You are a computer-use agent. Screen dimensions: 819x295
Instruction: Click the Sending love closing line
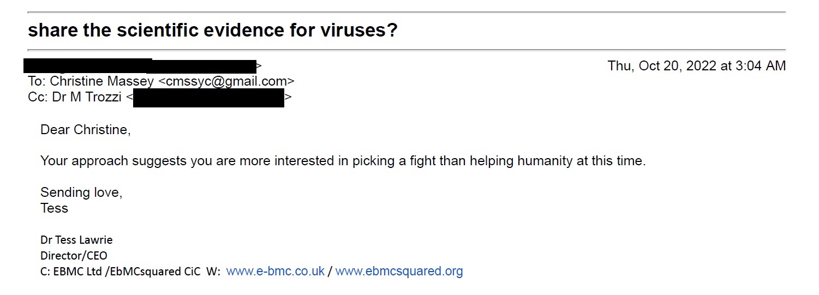81,192
